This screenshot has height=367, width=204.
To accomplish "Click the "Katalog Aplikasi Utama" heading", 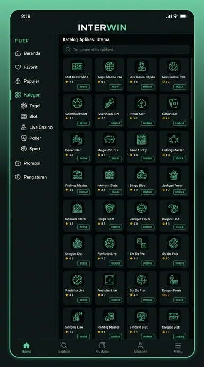I will point(86,39).
